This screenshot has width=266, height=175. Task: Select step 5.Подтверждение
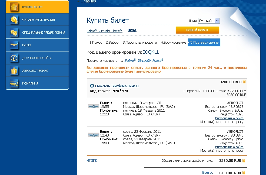point(204,43)
